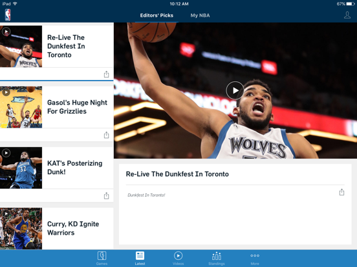Open the More menu dots
Screen dimensions: 357x267
pos(255,255)
